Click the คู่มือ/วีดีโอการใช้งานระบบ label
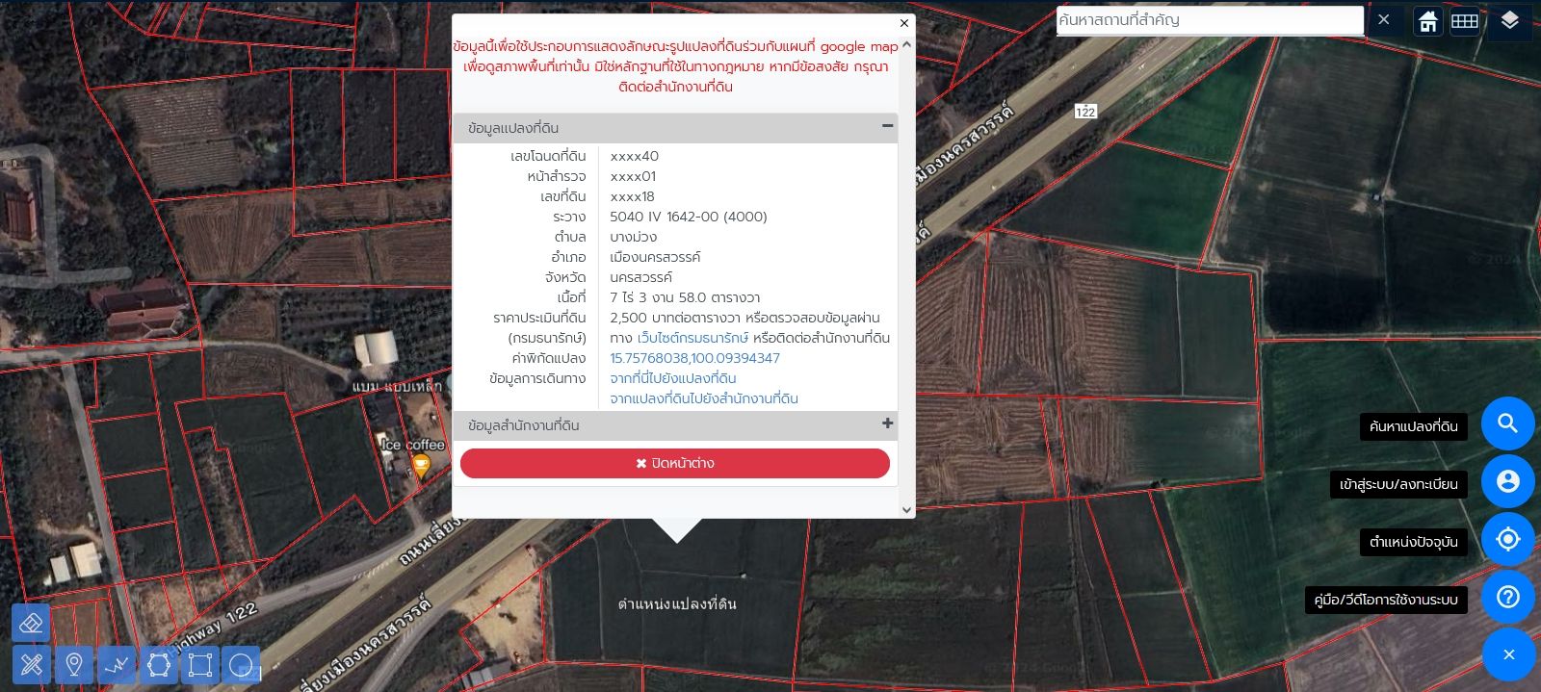The height and width of the screenshot is (692, 1541). tap(1386, 600)
